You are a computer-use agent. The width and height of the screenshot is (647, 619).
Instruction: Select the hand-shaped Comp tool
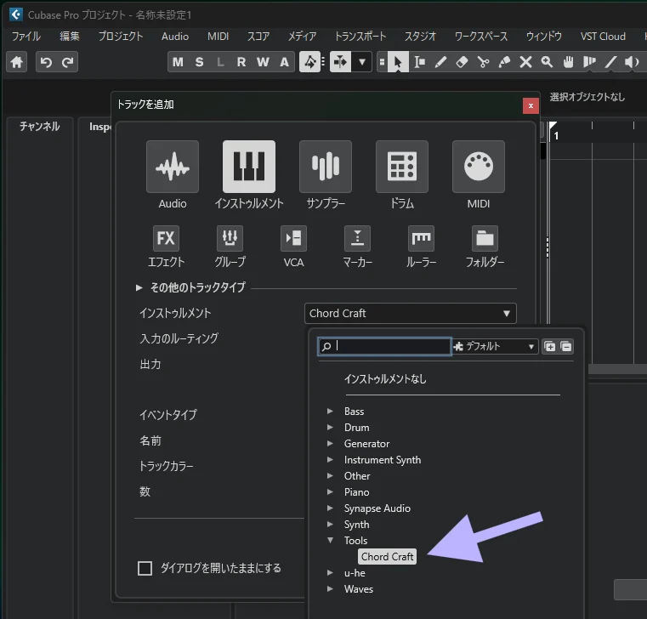pyautogui.click(x=568, y=62)
